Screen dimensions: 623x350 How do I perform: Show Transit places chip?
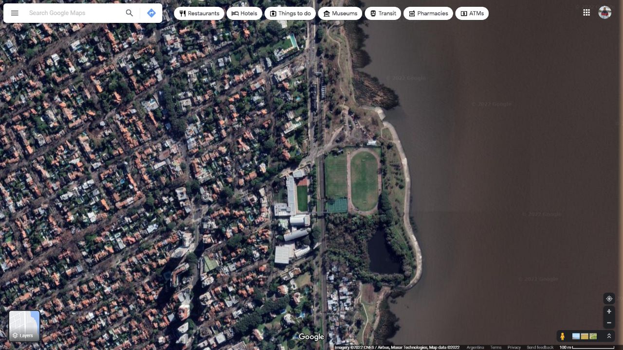coord(383,14)
